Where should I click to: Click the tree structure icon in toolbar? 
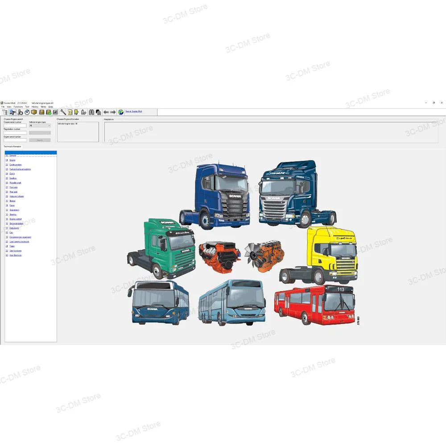[x=5, y=112]
